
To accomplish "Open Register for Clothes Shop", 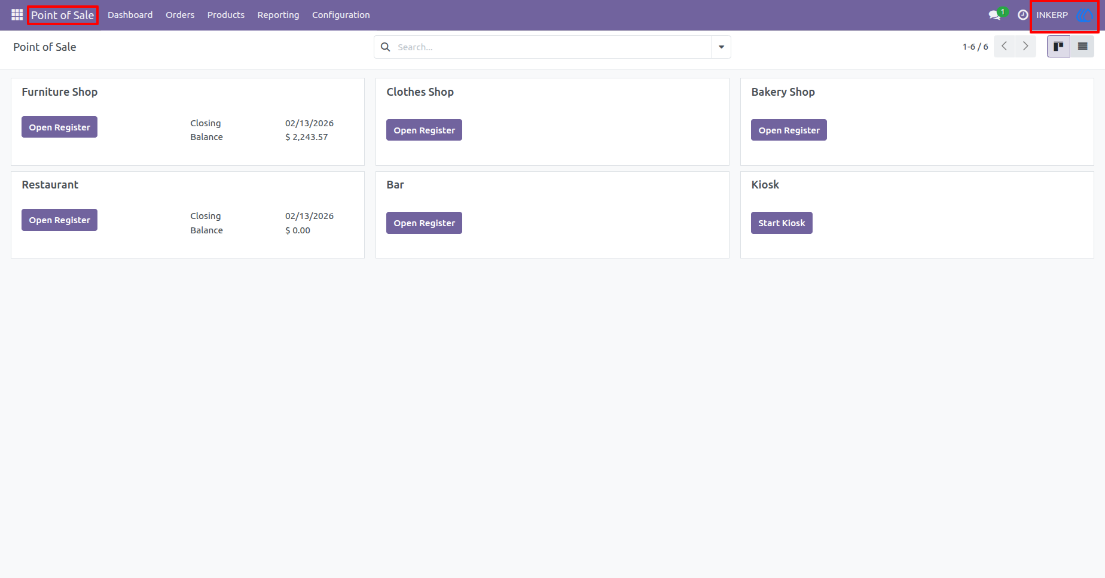I will pyautogui.click(x=424, y=130).
